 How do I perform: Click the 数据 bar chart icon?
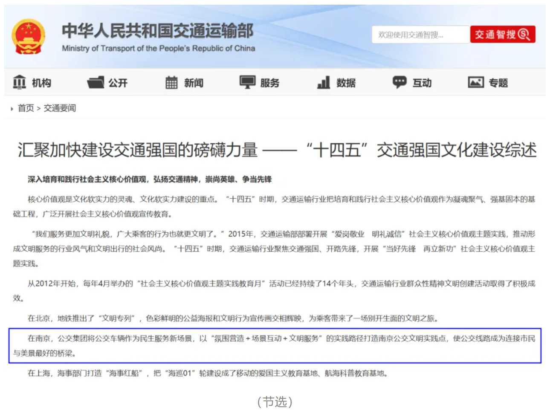(324, 82)
